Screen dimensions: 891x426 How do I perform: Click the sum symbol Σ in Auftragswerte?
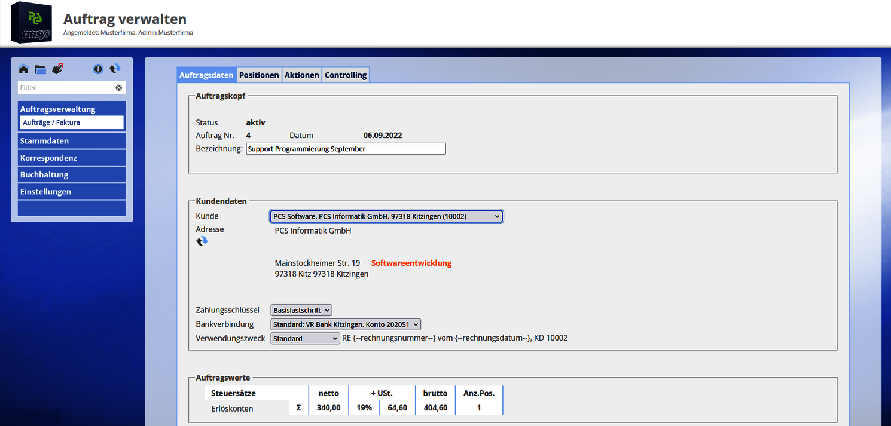tap(298, 409)
